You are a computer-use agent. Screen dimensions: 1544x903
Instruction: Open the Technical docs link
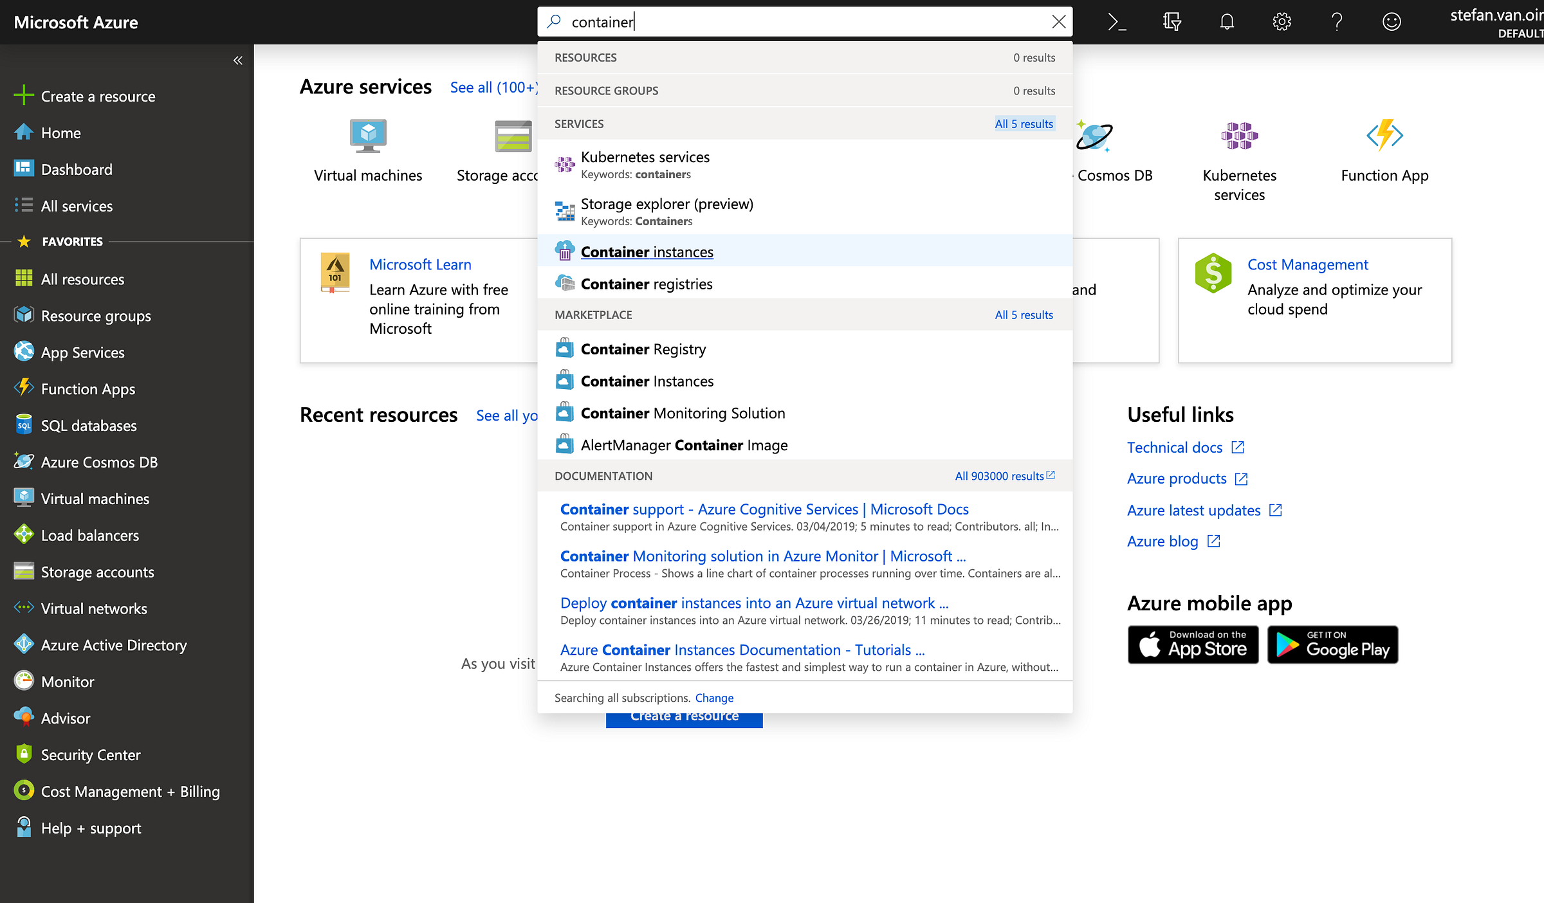coord(1174,447)
